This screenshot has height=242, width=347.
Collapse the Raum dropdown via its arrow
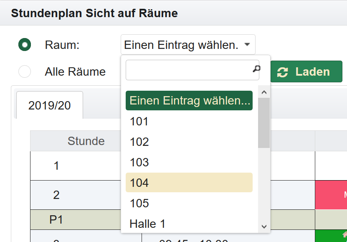tap(247, 45)
